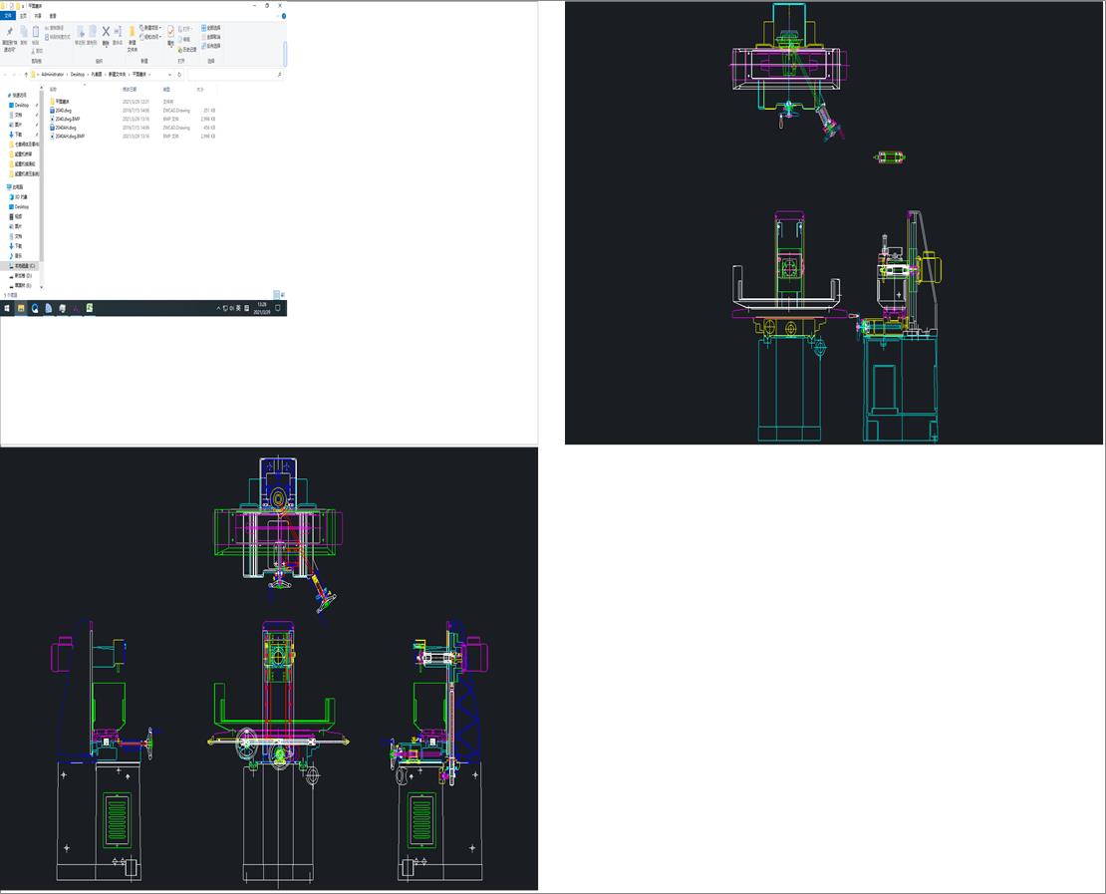Click the red Delete X icon in ribbon
This screenshot has width=1106, height=894.
106,32
